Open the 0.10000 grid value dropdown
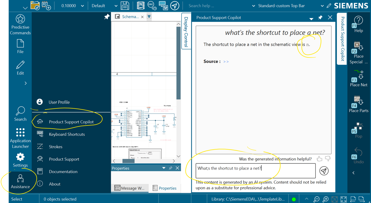This screenshot has width=371, height=203. [x=82, y=6]
